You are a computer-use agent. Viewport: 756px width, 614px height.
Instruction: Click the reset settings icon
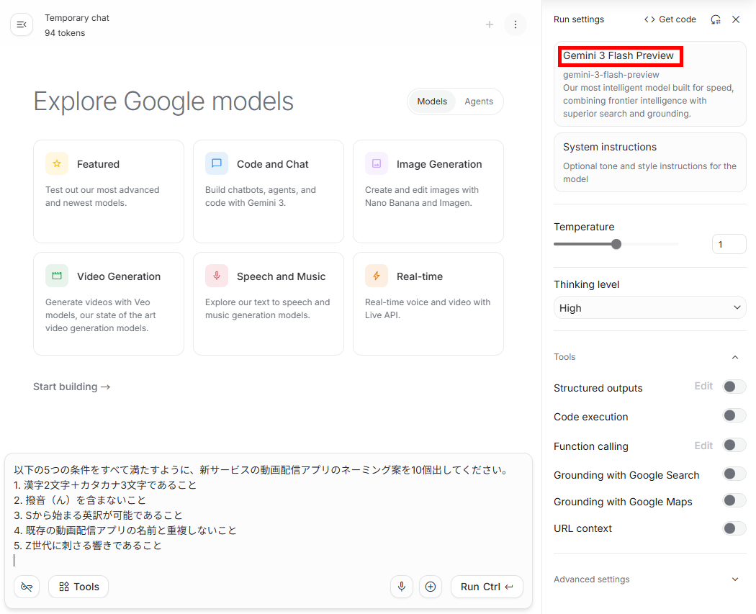pos(716,19)
